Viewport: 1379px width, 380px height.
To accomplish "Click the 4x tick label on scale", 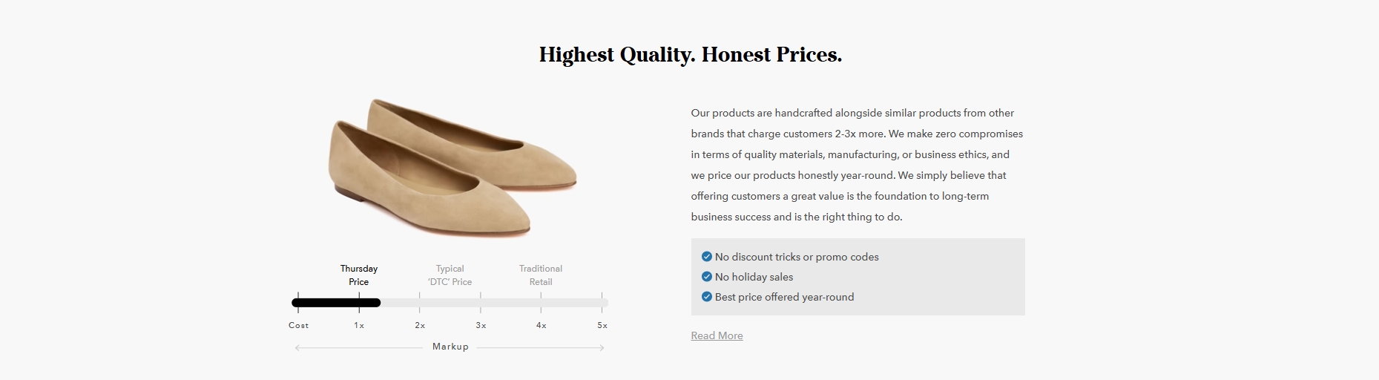I will point(542,326).
